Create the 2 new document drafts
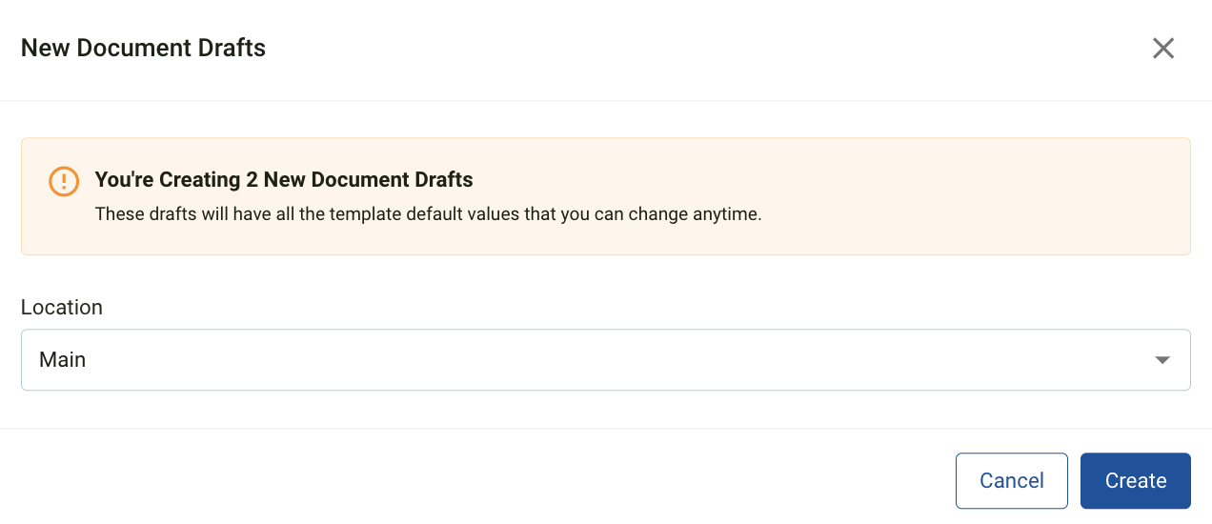Screen dimensions: 1212x524 point(1136,481)
